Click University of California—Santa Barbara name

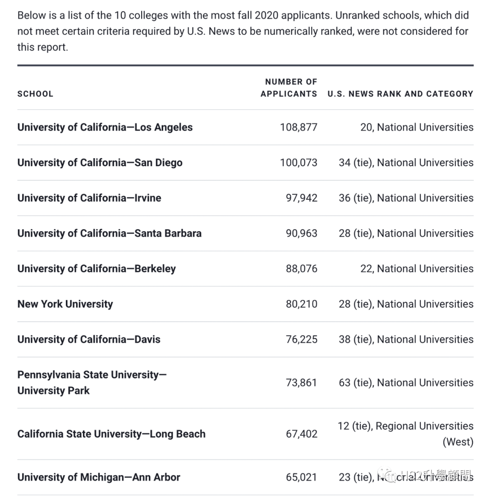pos(109,233)
